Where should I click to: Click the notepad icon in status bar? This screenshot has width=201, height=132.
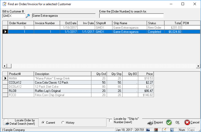click(164, 130)
